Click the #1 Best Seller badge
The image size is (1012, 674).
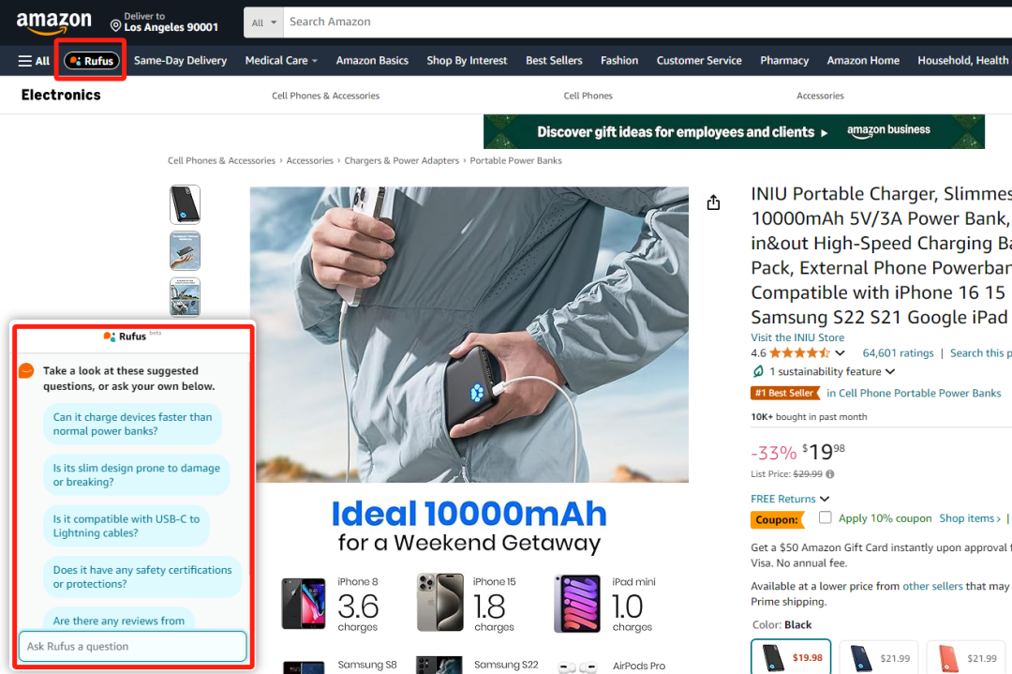pos(785,393)
